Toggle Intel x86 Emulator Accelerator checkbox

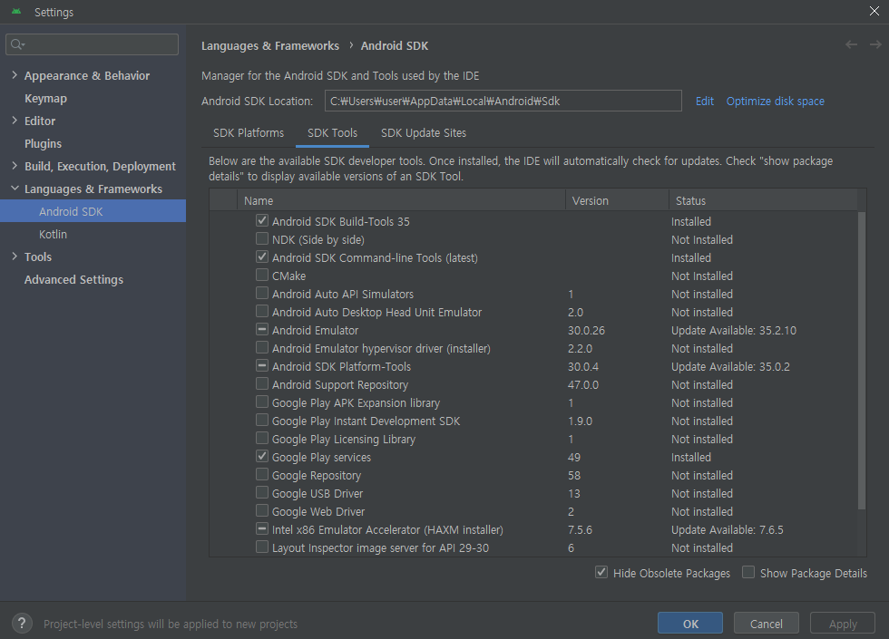tap(262, 528)
